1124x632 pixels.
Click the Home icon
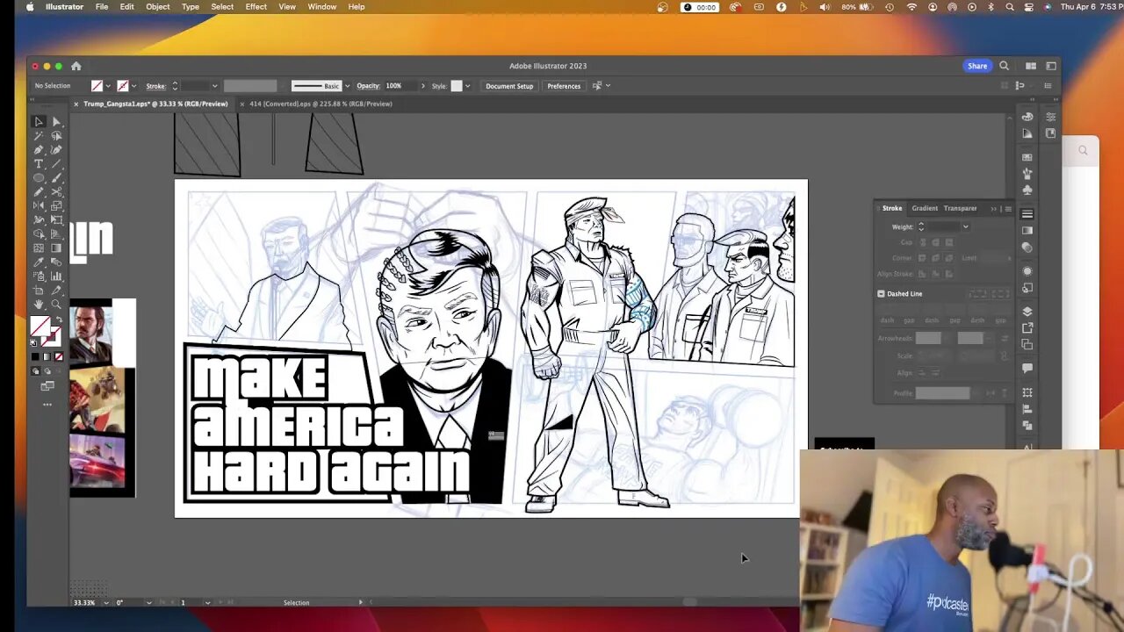click(76, 66)
